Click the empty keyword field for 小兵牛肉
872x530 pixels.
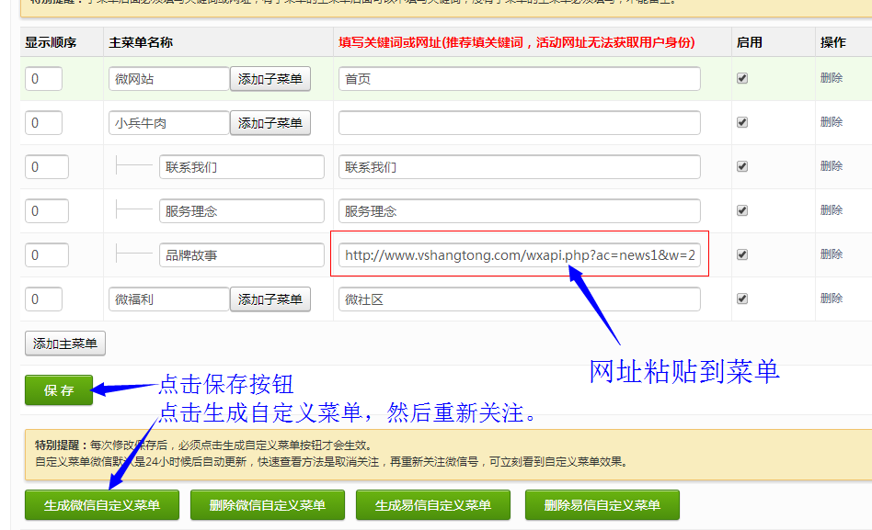519,123
